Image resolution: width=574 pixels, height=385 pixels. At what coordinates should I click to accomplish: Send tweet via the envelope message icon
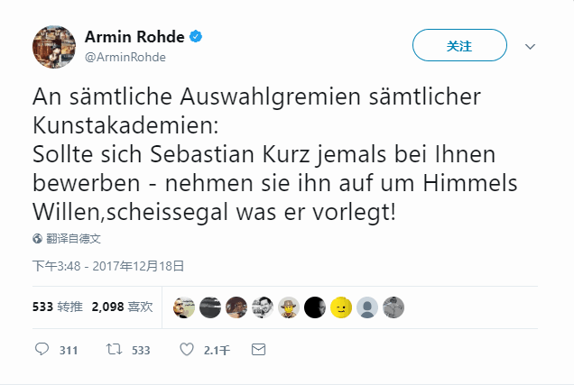click(x=258, y=349)
